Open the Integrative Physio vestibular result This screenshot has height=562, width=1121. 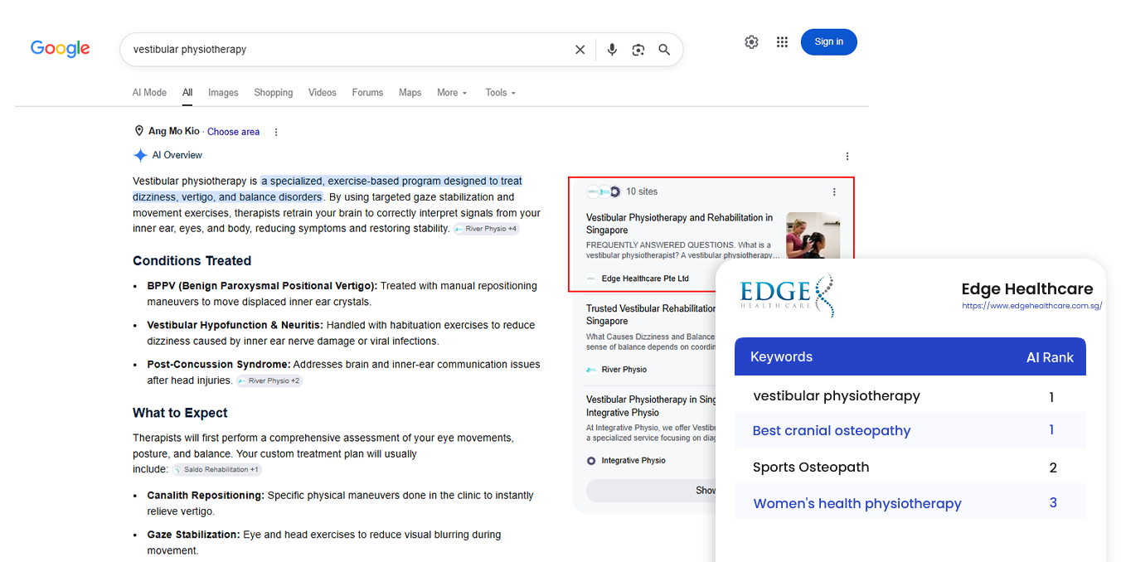pos(651,405)
